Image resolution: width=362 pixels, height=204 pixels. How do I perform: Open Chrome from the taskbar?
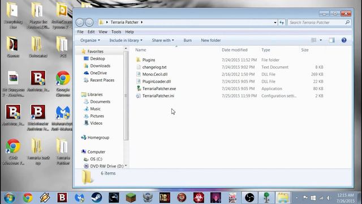pos(28,198)
